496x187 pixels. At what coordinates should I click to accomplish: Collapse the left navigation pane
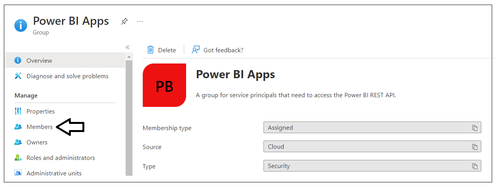coord(127,47)
